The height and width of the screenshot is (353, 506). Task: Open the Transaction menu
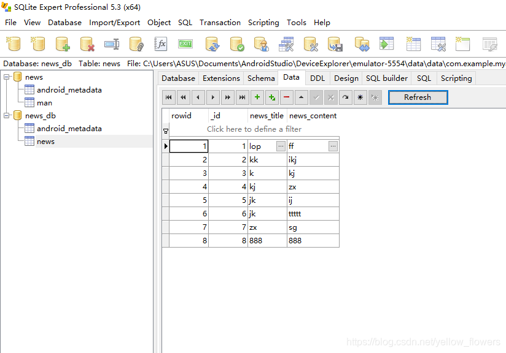coord(220,23)
